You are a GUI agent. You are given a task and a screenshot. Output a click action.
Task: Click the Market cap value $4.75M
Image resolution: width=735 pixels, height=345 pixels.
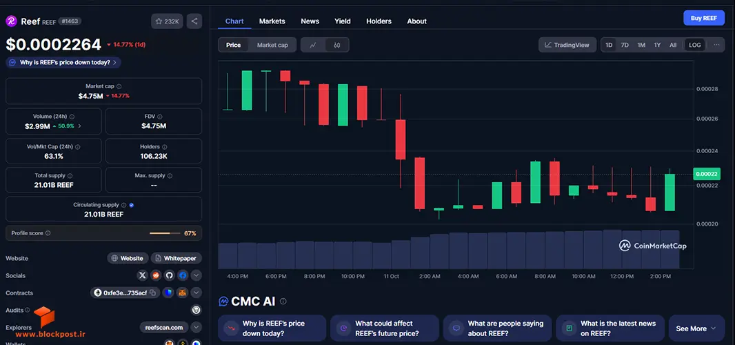pyautogui.click(x=90, y=96)
